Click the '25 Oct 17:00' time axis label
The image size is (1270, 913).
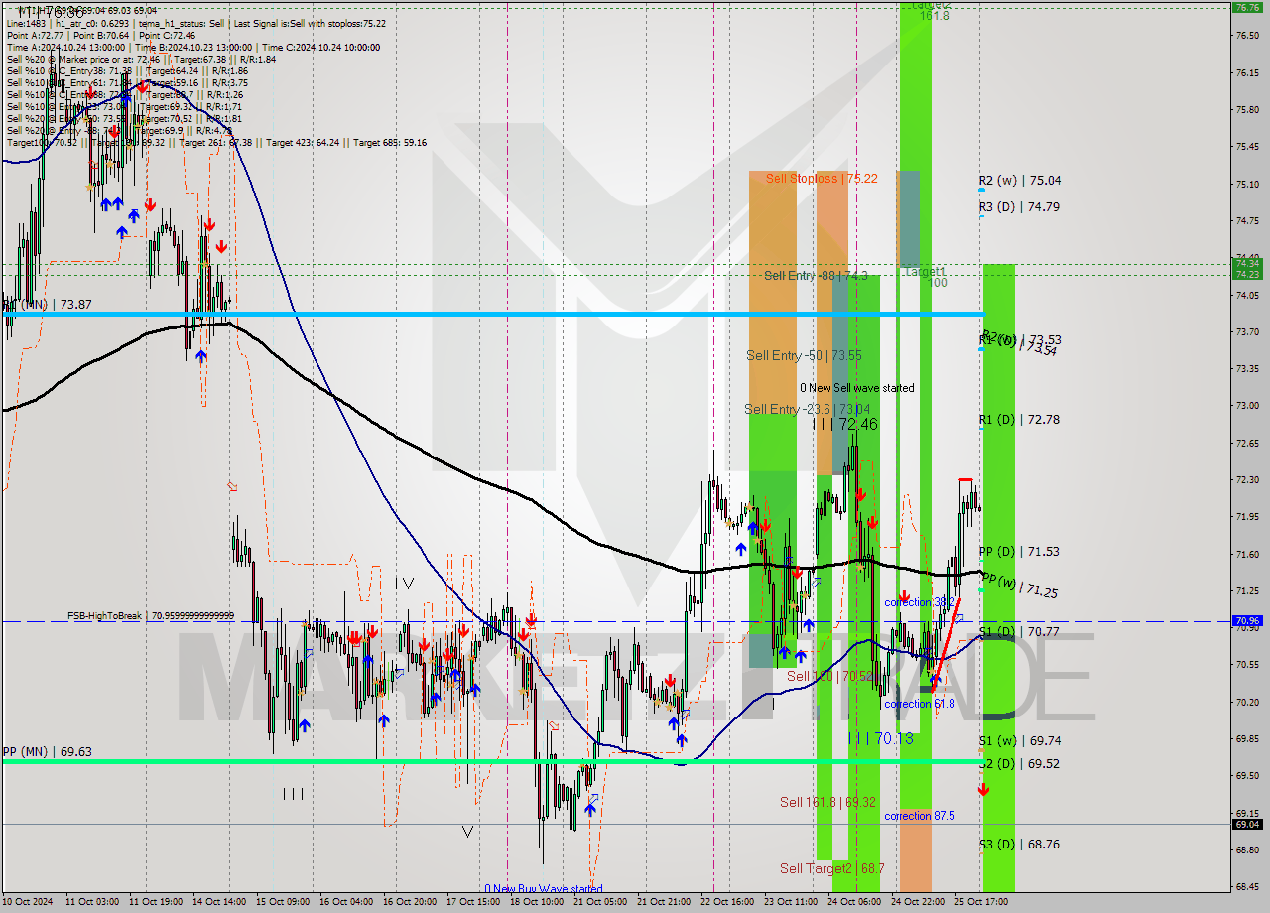(980, 902)
